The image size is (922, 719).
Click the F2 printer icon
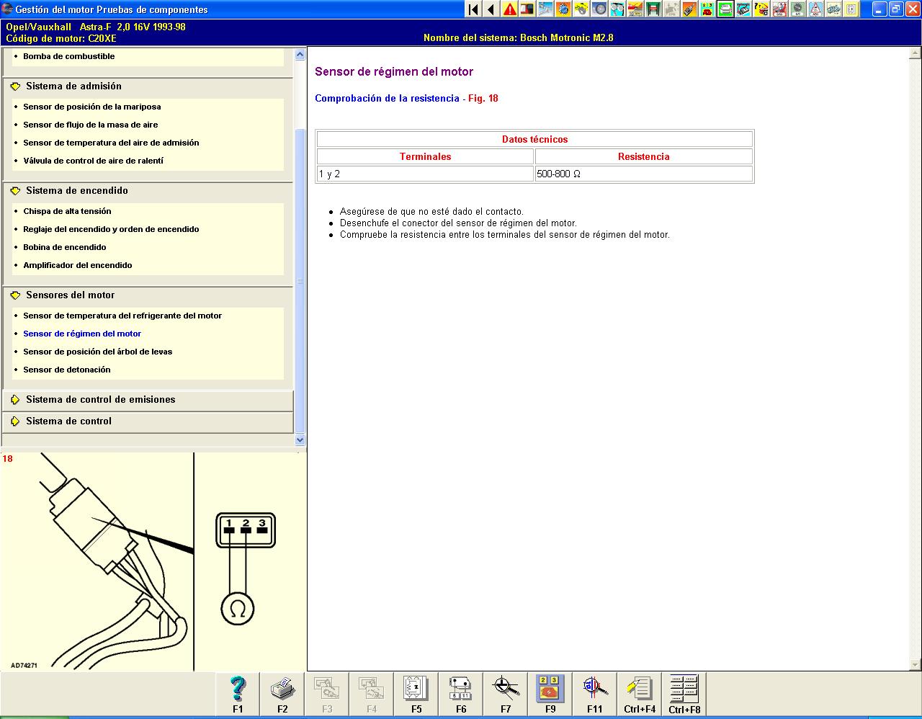[x=282, y=693]
